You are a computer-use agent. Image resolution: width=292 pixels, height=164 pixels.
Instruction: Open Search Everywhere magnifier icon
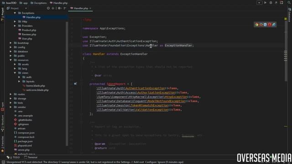tap(289, 3)
